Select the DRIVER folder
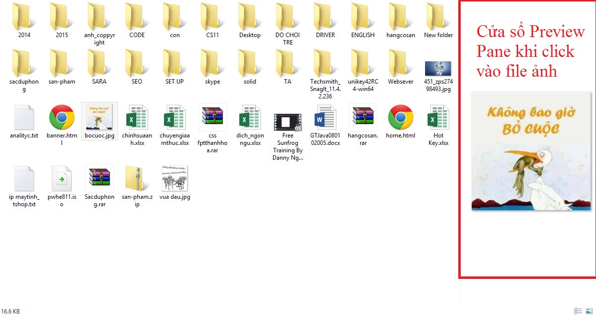Viewport: 596px width, 317px height. tap(325, 21)
